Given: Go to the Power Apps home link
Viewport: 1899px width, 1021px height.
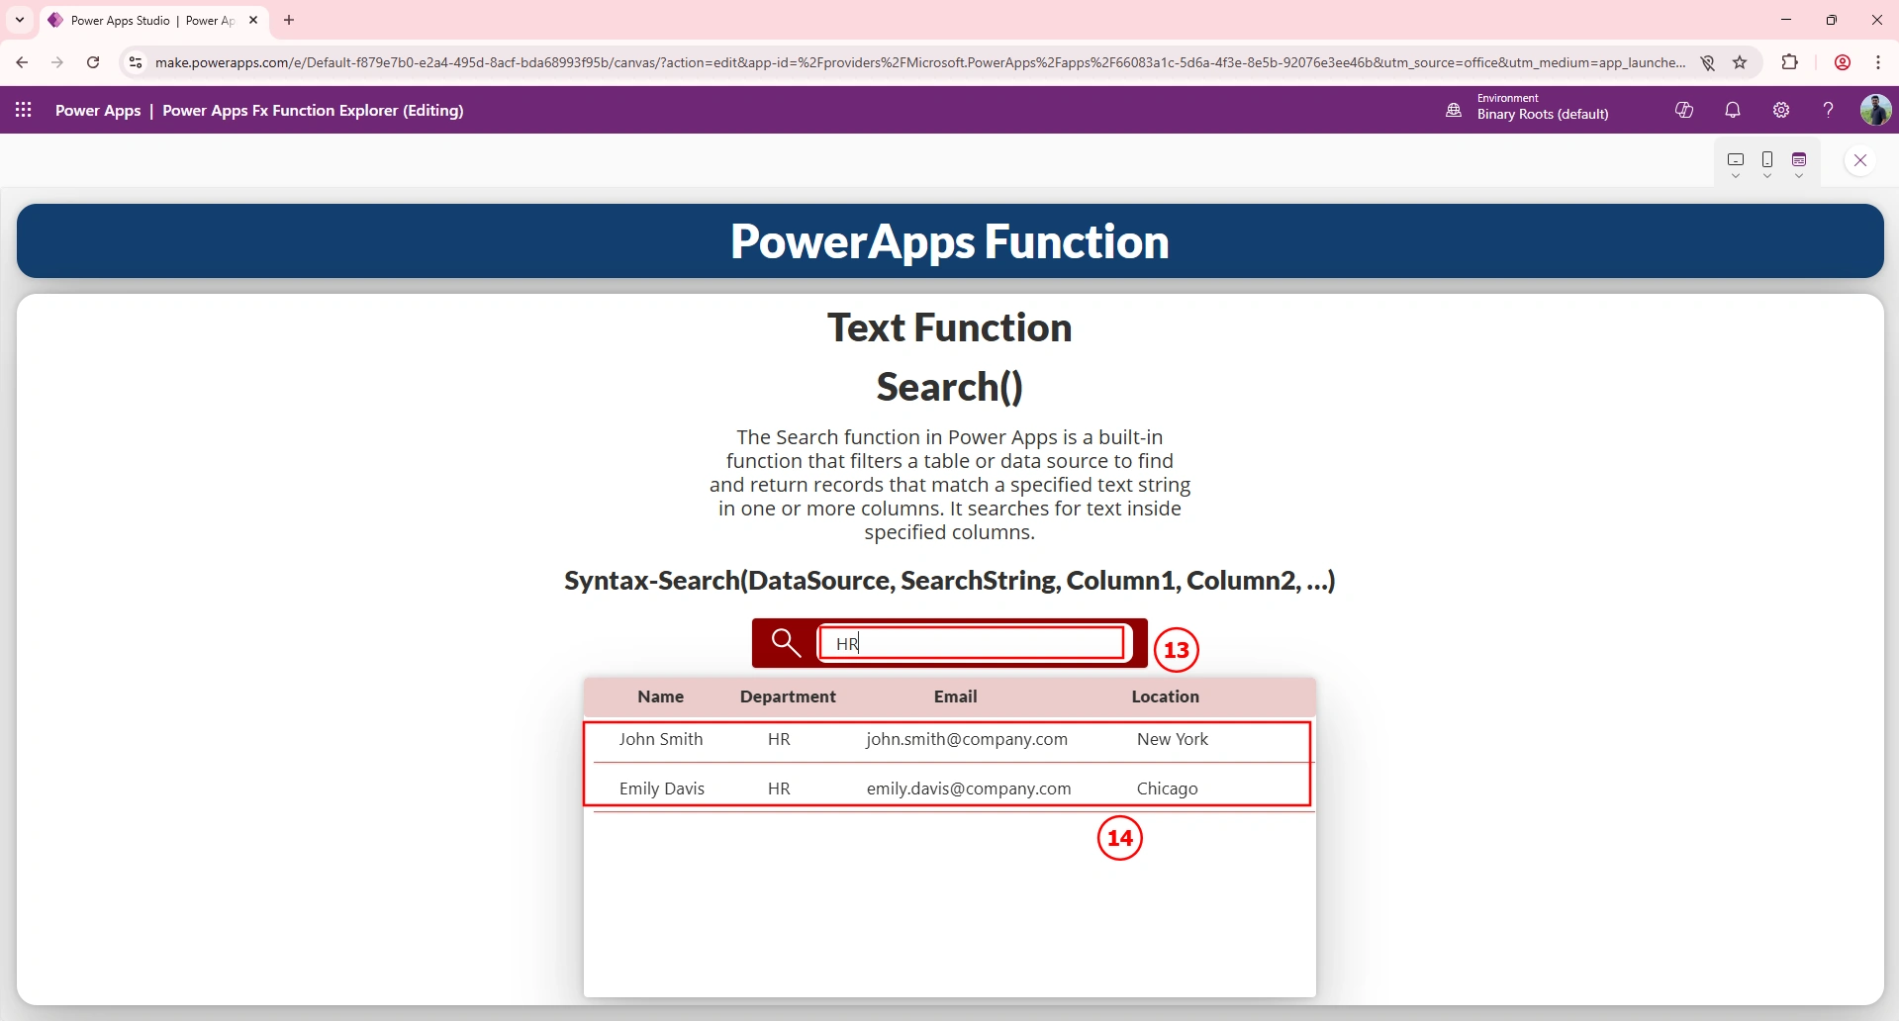Looking at the screenshot, I should click(x=98, y=111).
